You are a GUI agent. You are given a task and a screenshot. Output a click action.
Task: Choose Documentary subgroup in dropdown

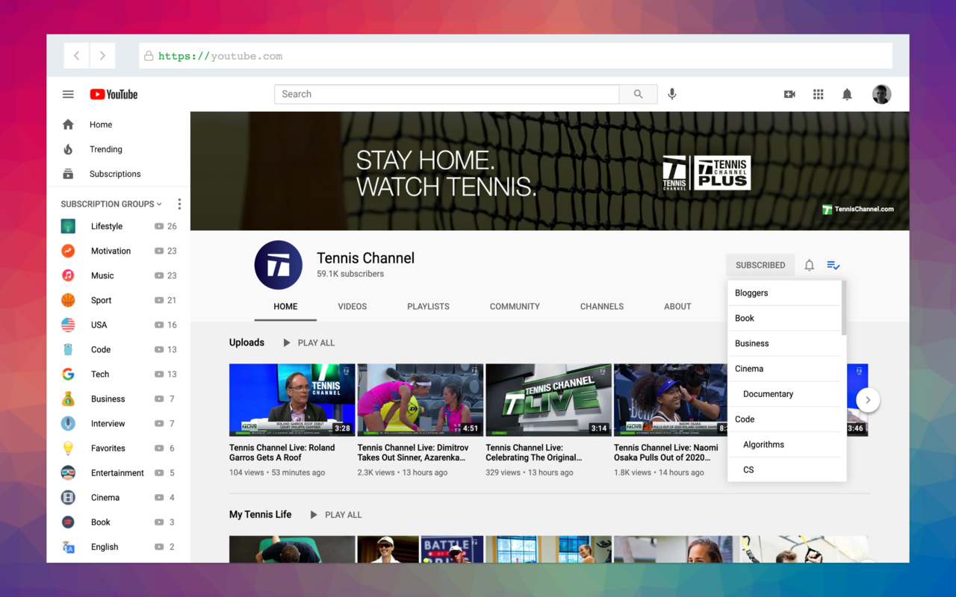point(784,394)
